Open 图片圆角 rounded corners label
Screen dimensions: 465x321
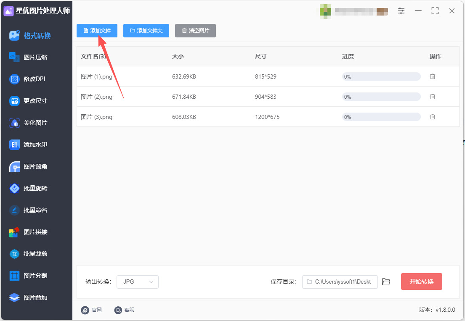35,166
